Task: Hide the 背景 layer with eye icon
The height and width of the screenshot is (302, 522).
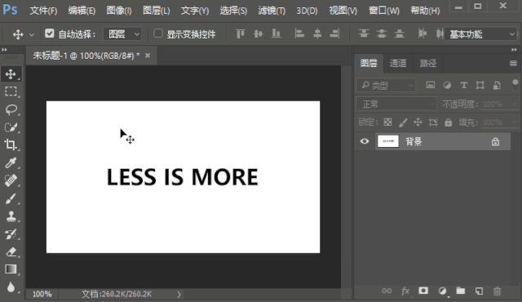Action: point(365,141)
